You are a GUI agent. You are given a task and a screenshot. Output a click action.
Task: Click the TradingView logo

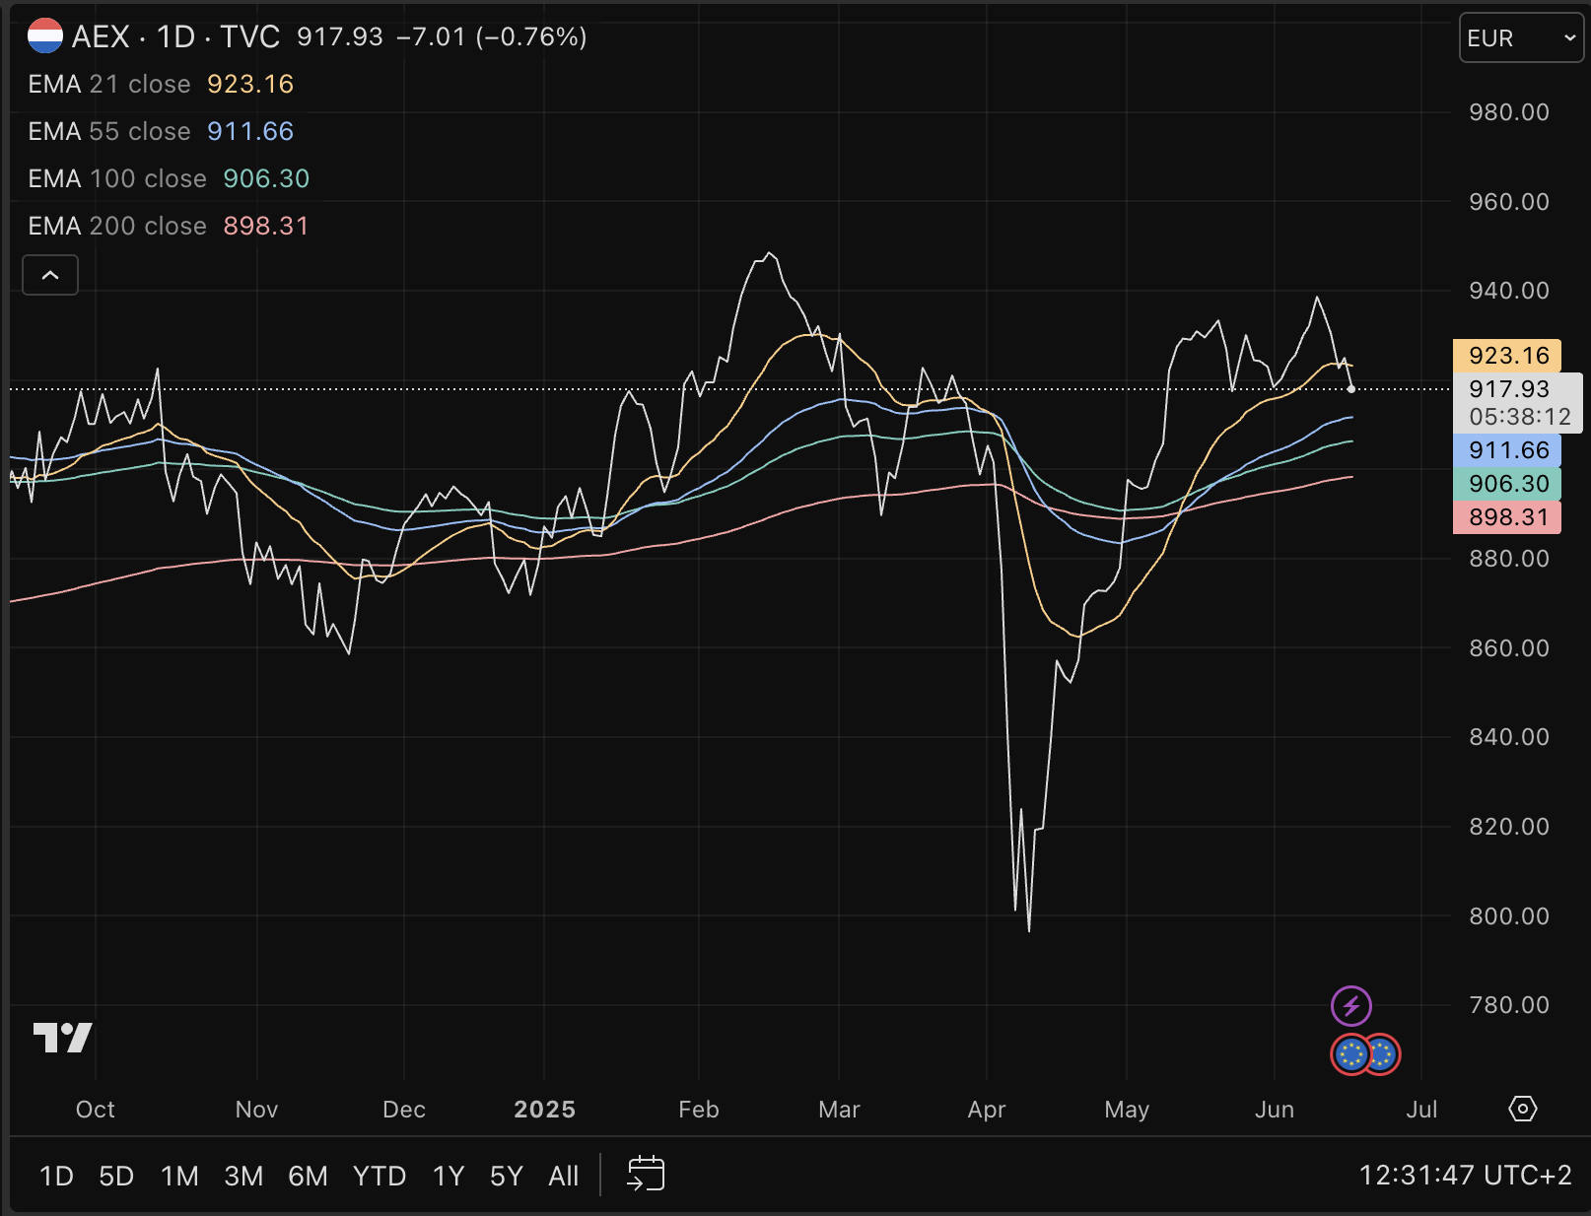[62, 1038]
